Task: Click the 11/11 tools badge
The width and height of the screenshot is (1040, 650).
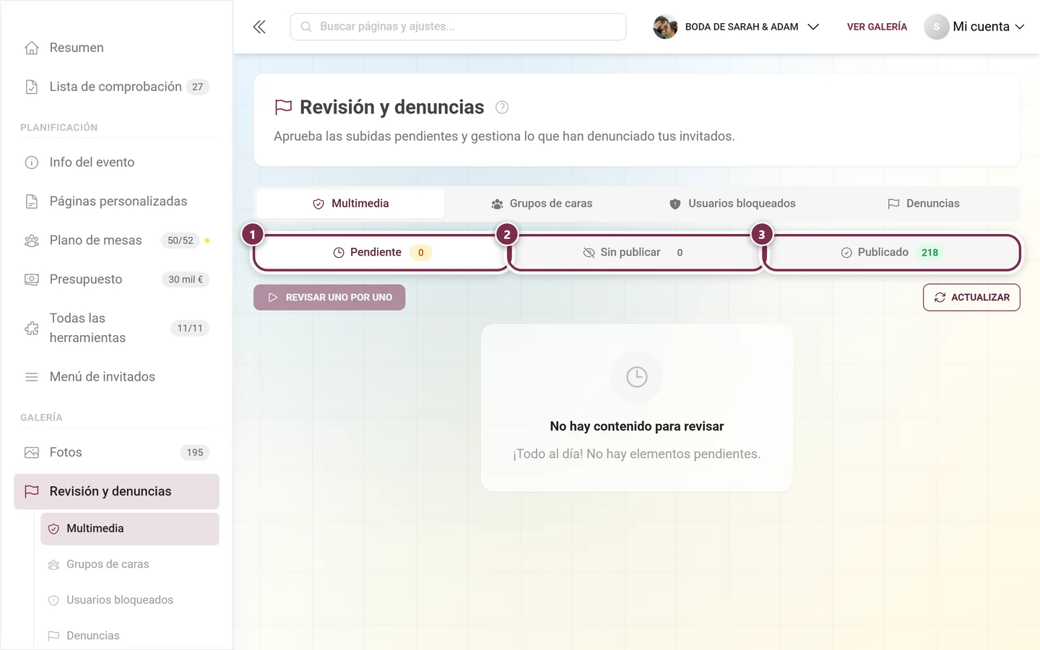Action: (190, 328)
